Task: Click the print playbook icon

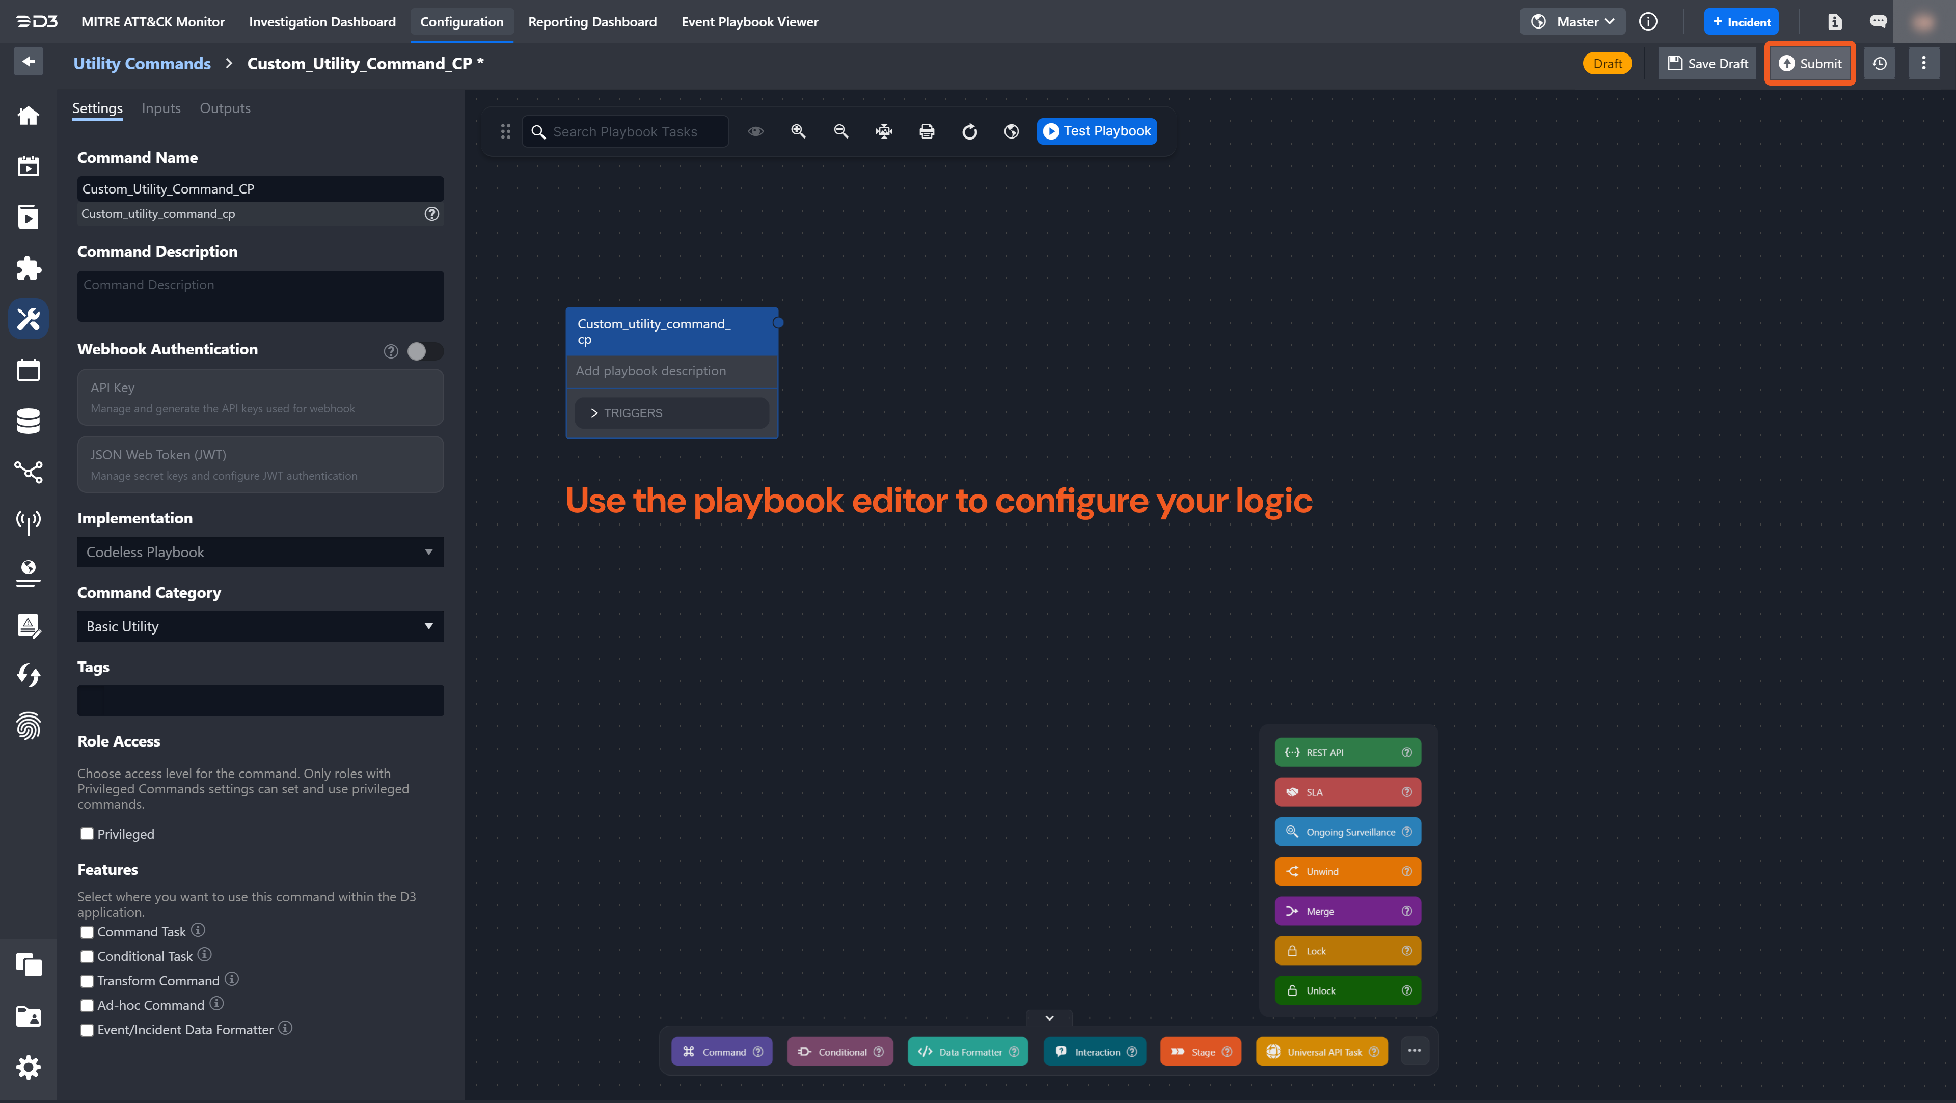Action: (927, 131)
